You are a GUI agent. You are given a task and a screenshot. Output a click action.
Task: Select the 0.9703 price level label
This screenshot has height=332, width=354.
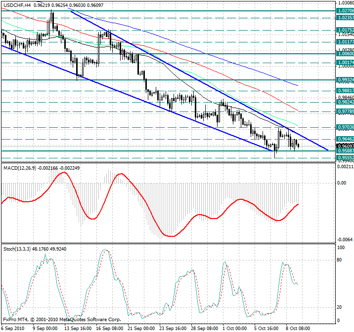point(345,127)
